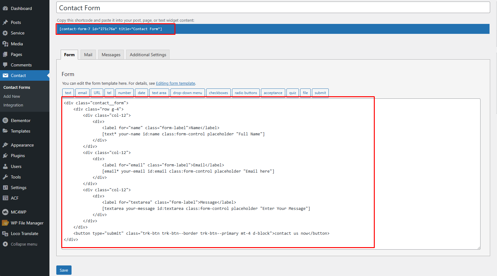Click the Dashboard gauge icon
The height and width of the screenshot is (276, 497).
[5, 8]
